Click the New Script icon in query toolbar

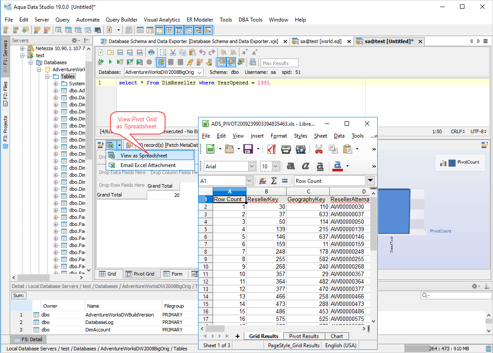(x=101, y=52)
